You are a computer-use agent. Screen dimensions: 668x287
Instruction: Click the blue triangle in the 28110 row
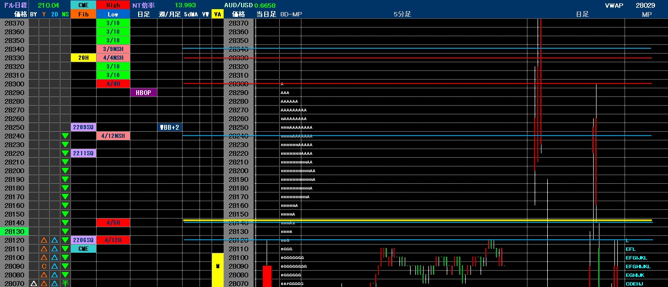tap(55, 249)
